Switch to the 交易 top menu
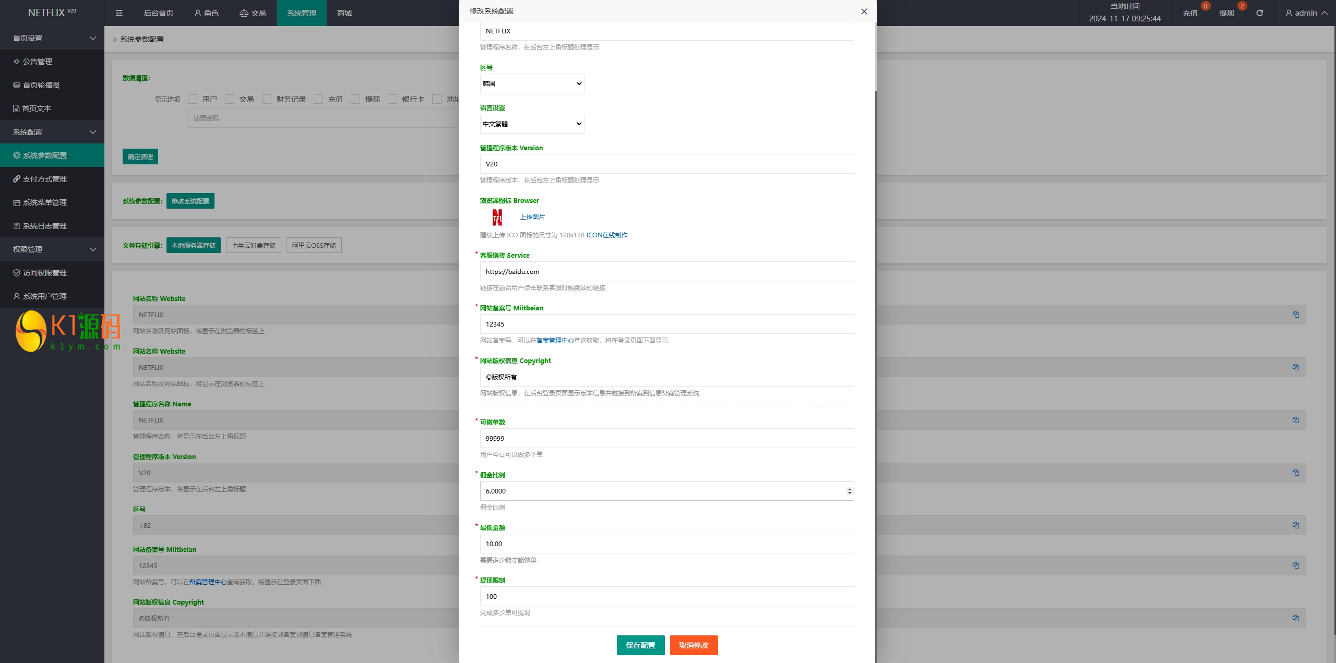The width and height of the screenshot is (1336, 663). coord(253,13)
